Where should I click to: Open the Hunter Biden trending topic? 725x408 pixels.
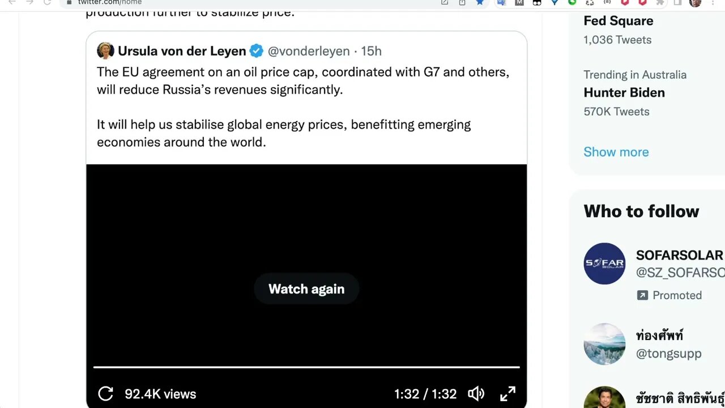(x=624, y=93)
